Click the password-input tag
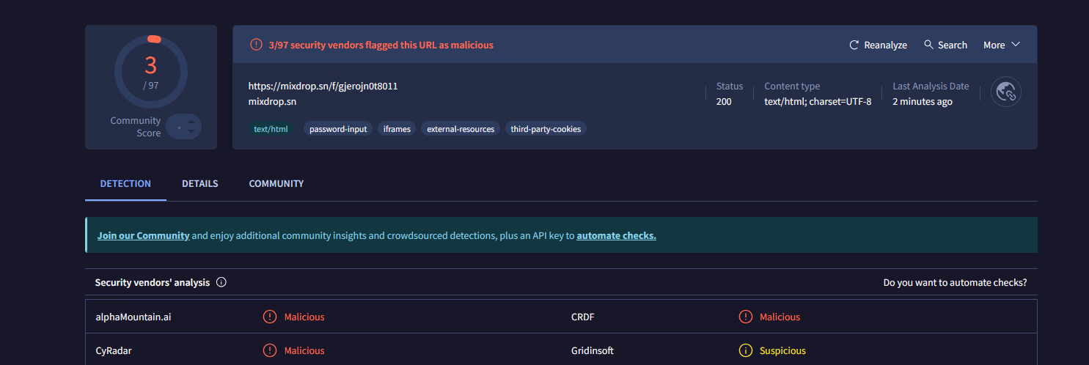Image resolution: width=1089 pixels, height=365 pixels. (338, 129)
